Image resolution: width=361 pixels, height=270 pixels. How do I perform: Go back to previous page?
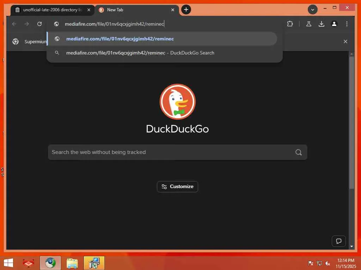click(14, 24)
